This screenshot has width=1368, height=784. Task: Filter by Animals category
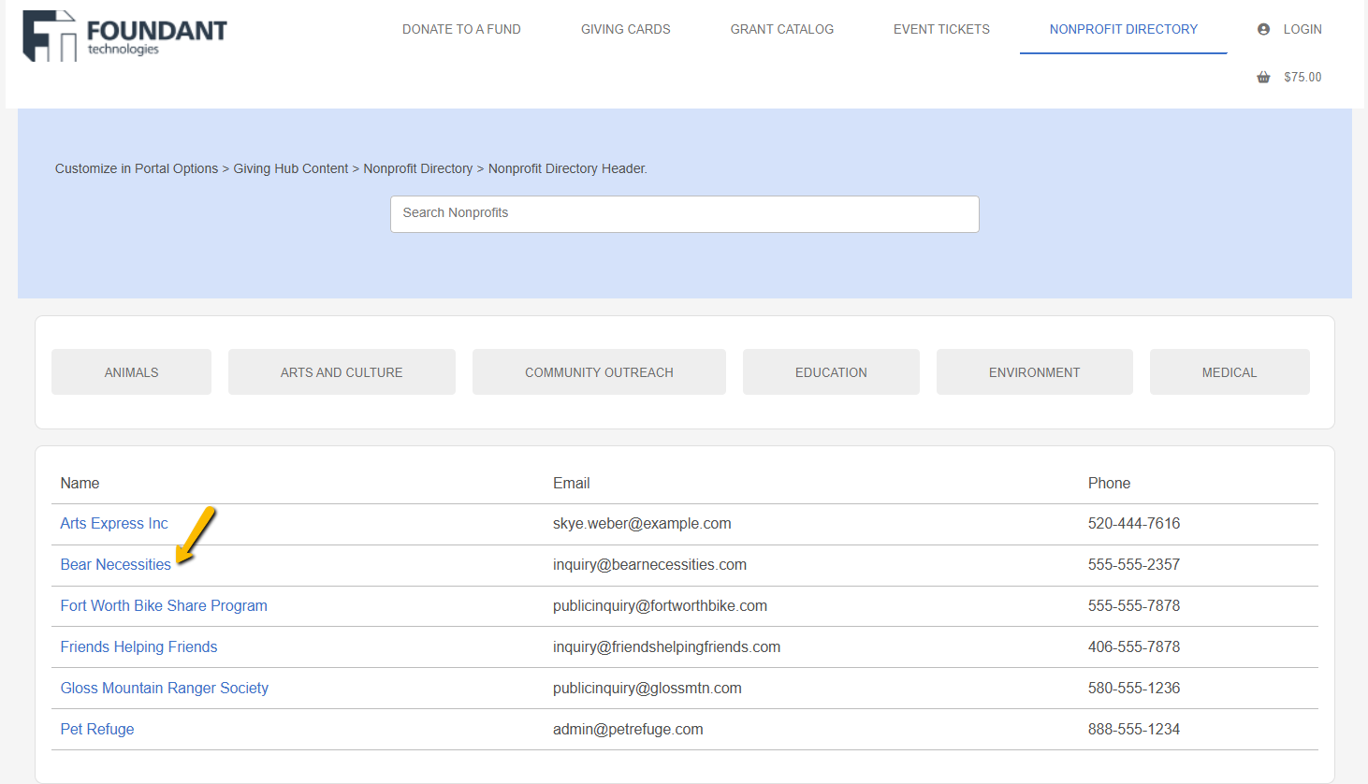tap(131, 372)
